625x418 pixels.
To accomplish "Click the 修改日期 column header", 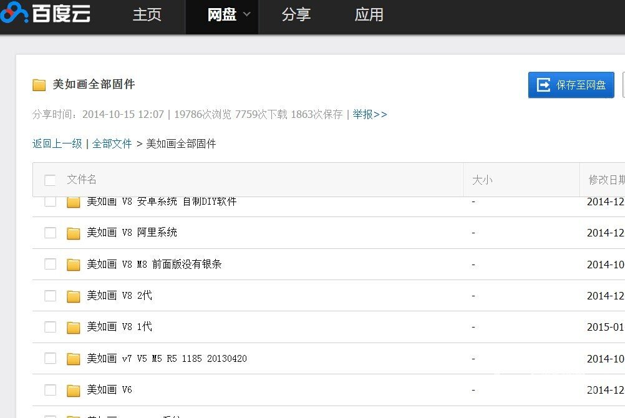I will [607, 180].
